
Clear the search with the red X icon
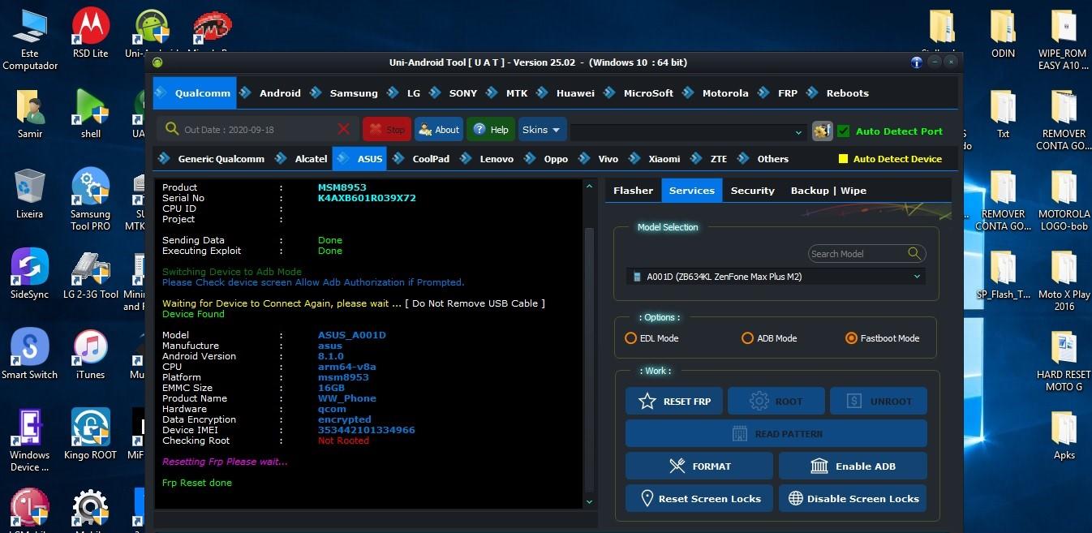point(344,129)
